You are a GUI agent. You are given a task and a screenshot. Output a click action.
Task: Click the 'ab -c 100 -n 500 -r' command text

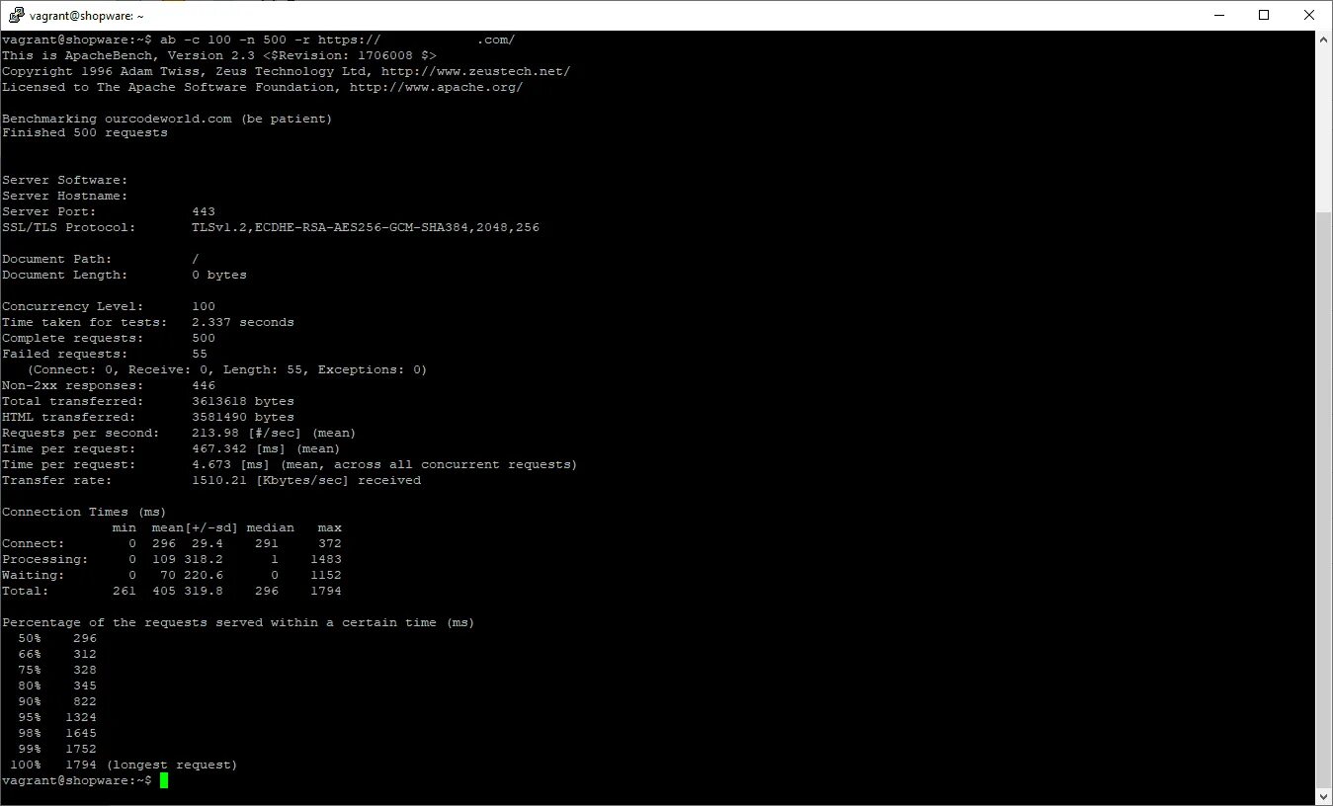[x=235, y=40]
